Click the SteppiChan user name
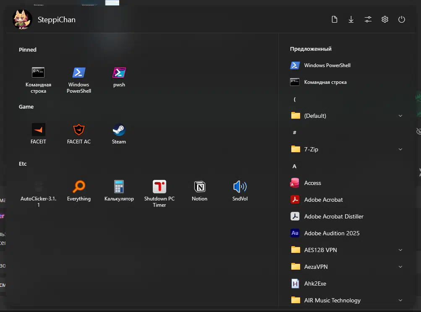Screen dimensions: 421x312 coord(57,20)
